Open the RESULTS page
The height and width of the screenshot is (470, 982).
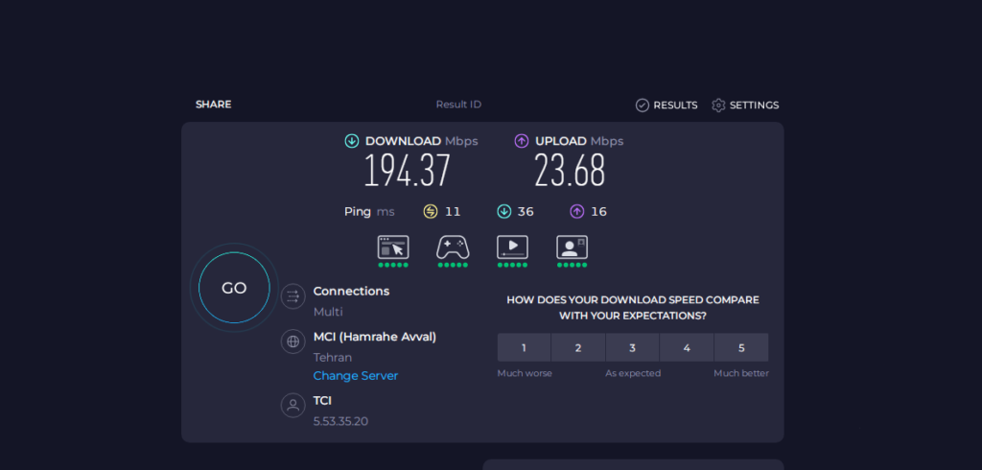666,106
